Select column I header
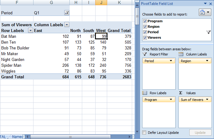The width and height of the screenshot is (214, 139). tap(89, 2)
